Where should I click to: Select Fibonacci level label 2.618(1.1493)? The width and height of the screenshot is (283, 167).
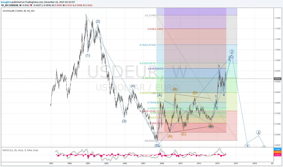pos(155,29)
